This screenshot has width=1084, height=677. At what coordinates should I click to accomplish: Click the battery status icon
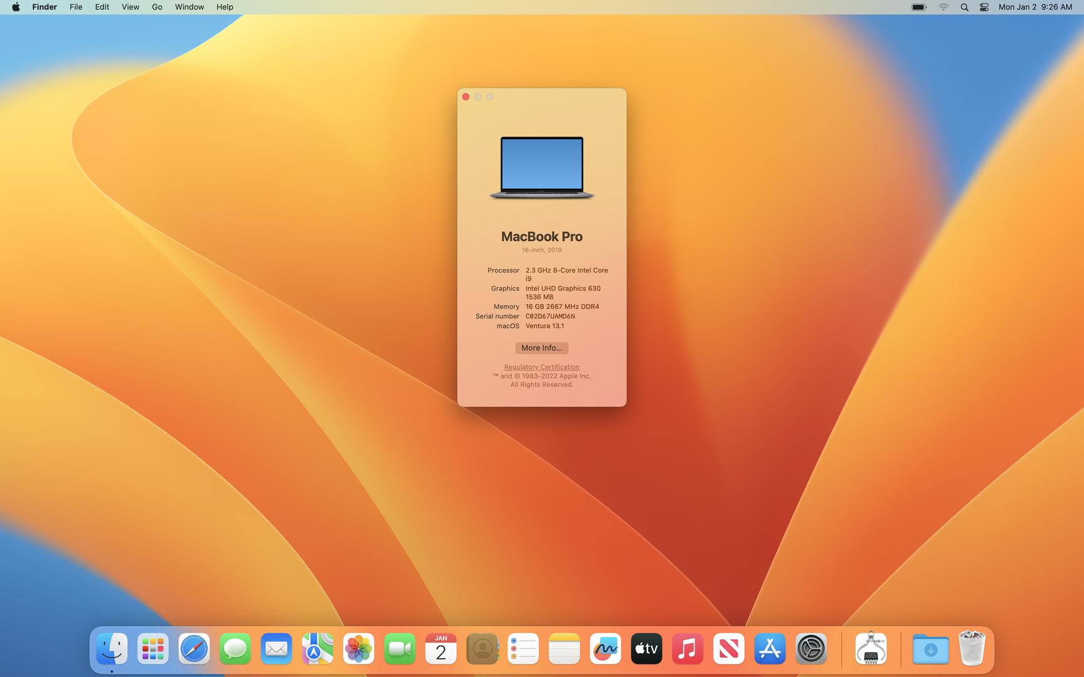(x=919, y=7)
